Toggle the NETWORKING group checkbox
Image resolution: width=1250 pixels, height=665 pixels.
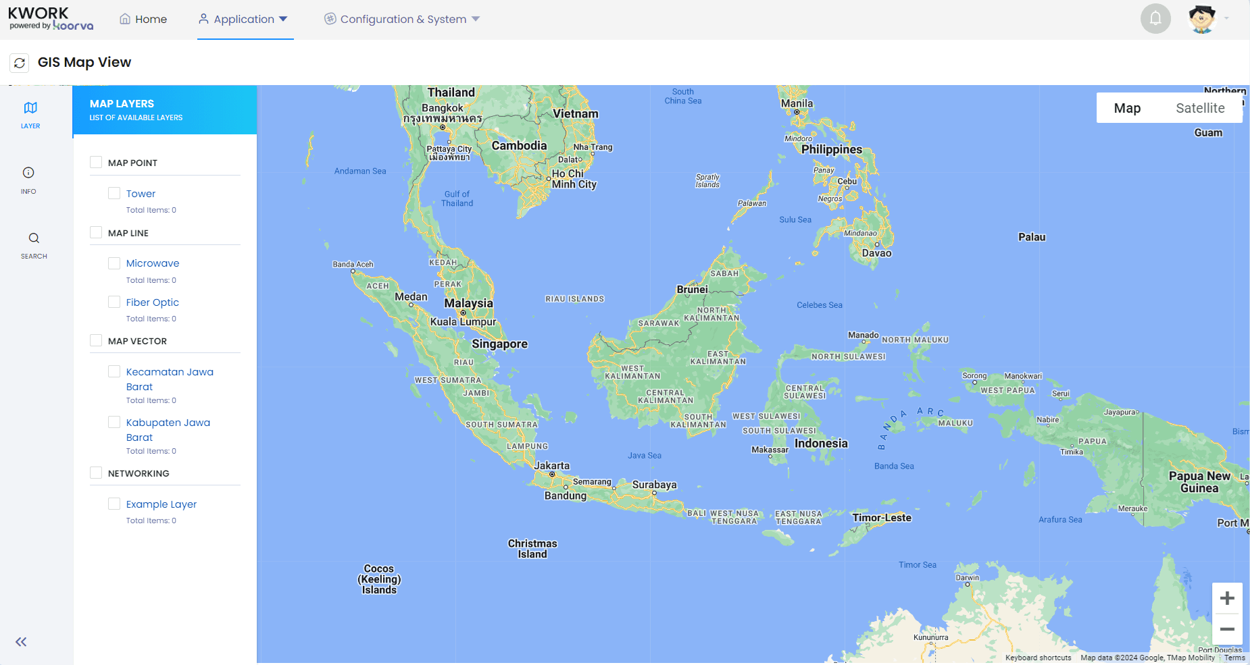[96, 473]
